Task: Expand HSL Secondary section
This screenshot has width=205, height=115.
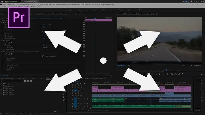Action: 3,67
